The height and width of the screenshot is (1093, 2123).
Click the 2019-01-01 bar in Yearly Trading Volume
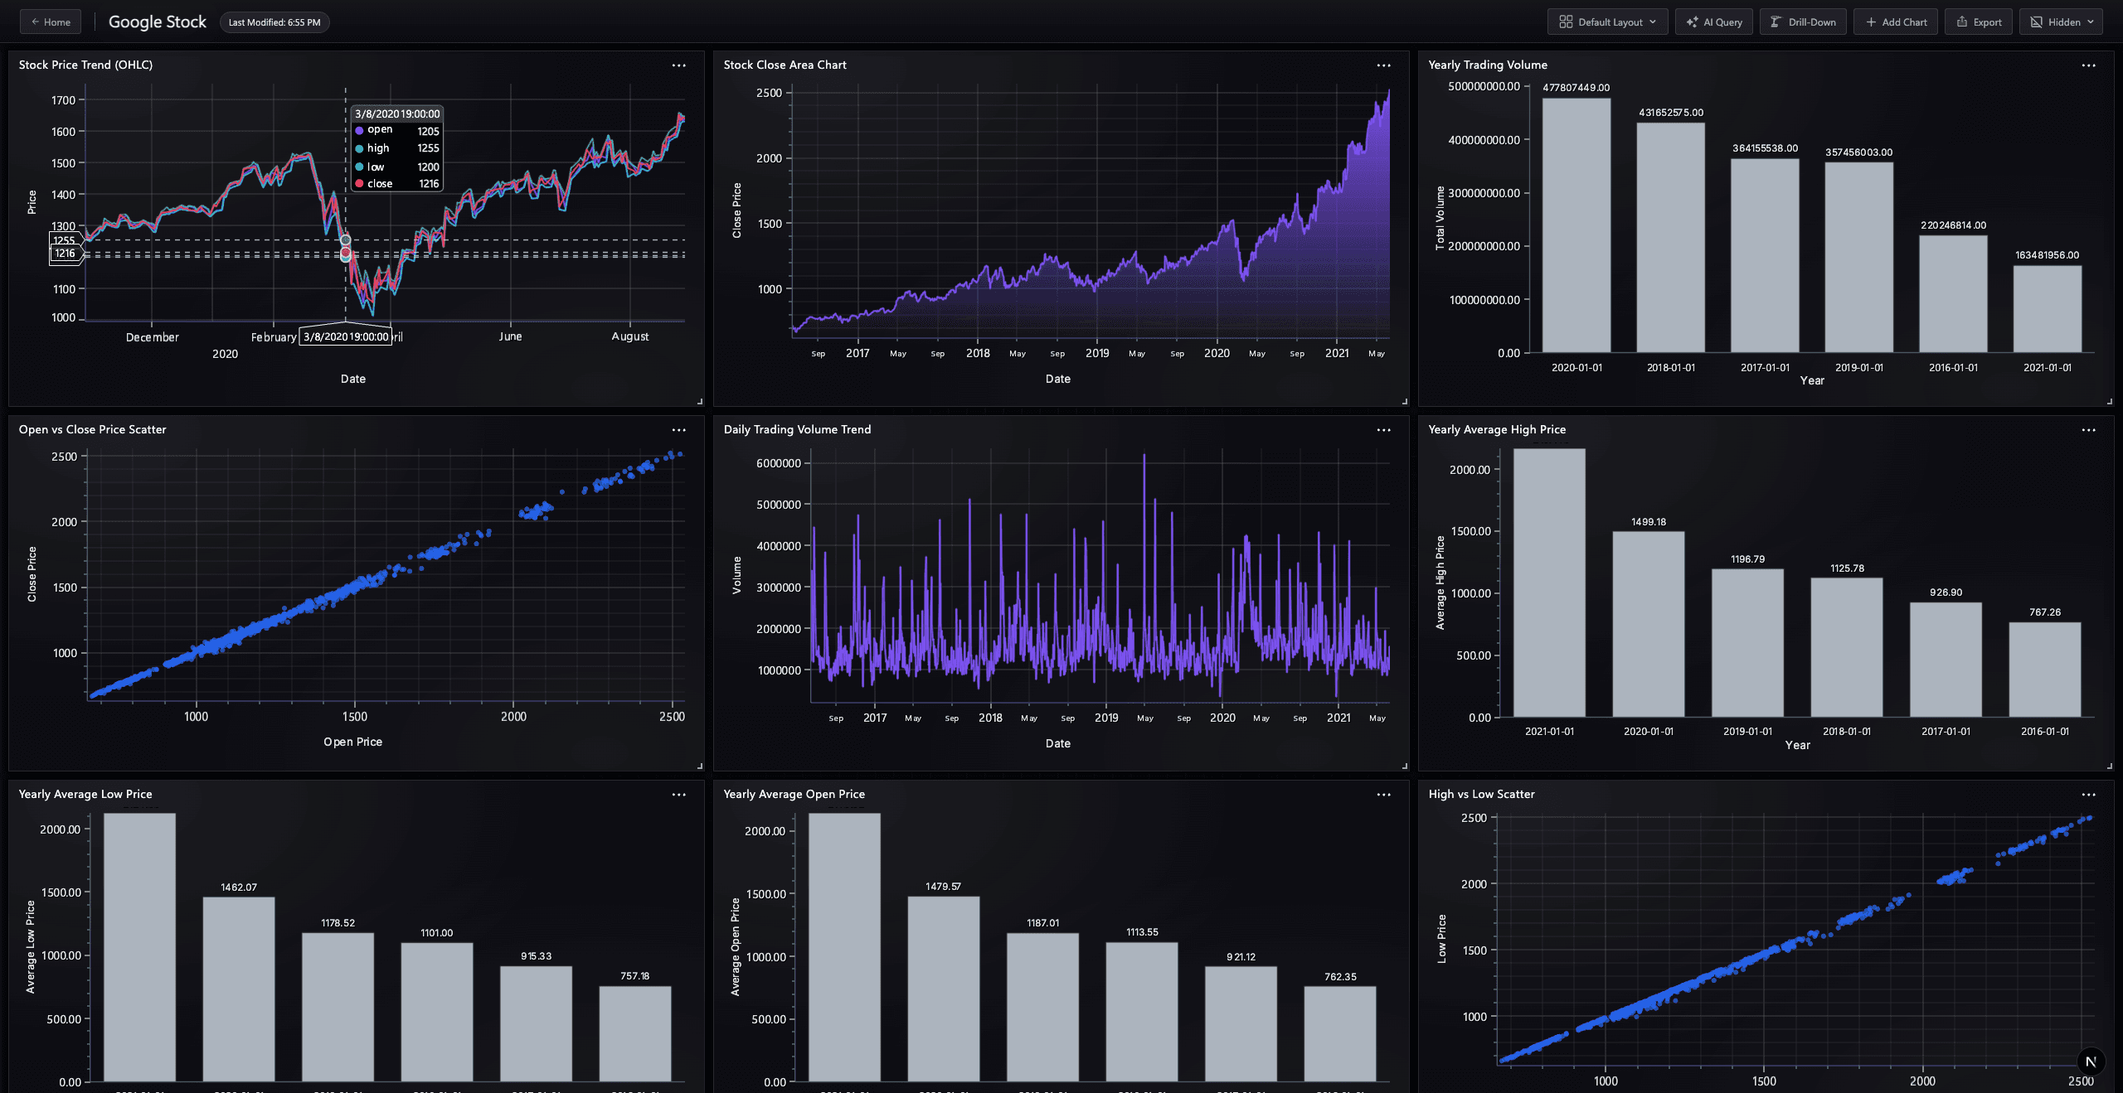[1859, 258]
